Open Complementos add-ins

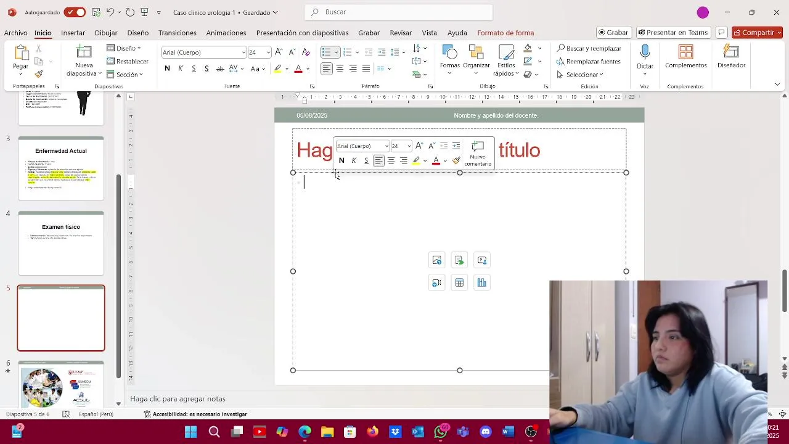[685, 57]
